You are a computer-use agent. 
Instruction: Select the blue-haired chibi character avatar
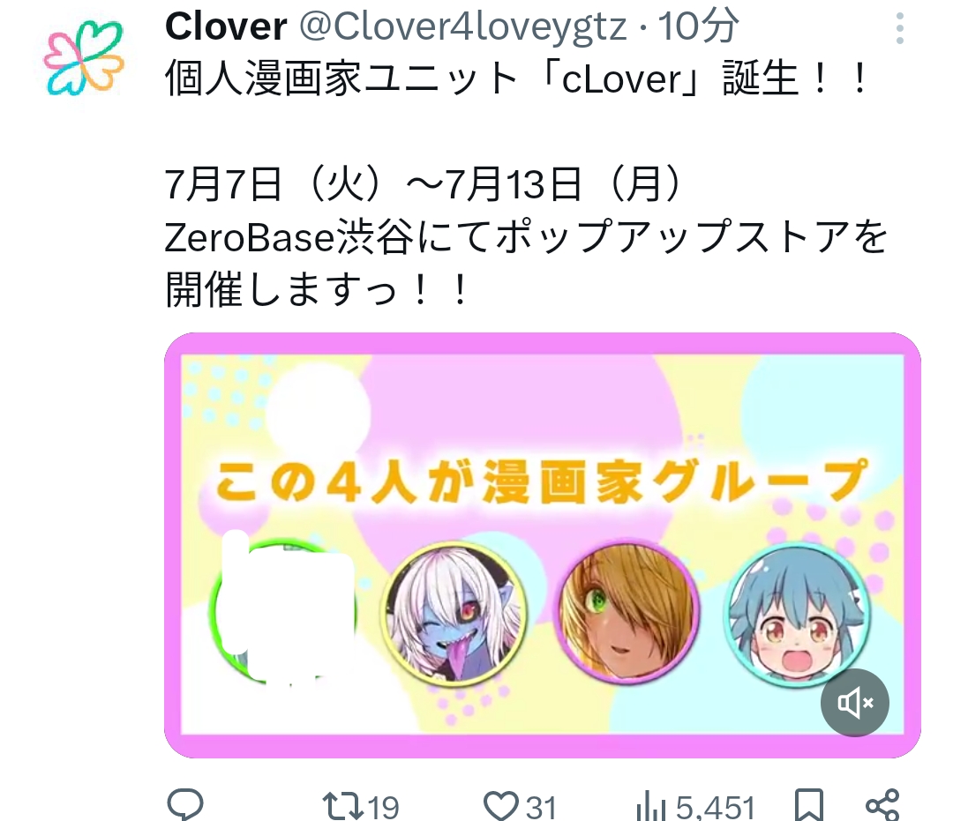(799, 615)
